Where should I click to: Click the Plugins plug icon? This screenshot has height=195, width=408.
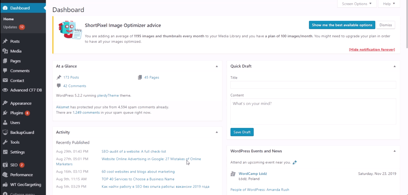[x=5, y=113]
